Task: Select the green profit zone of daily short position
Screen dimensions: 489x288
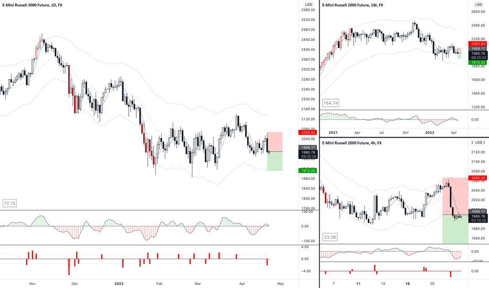Action: (275, 161)
